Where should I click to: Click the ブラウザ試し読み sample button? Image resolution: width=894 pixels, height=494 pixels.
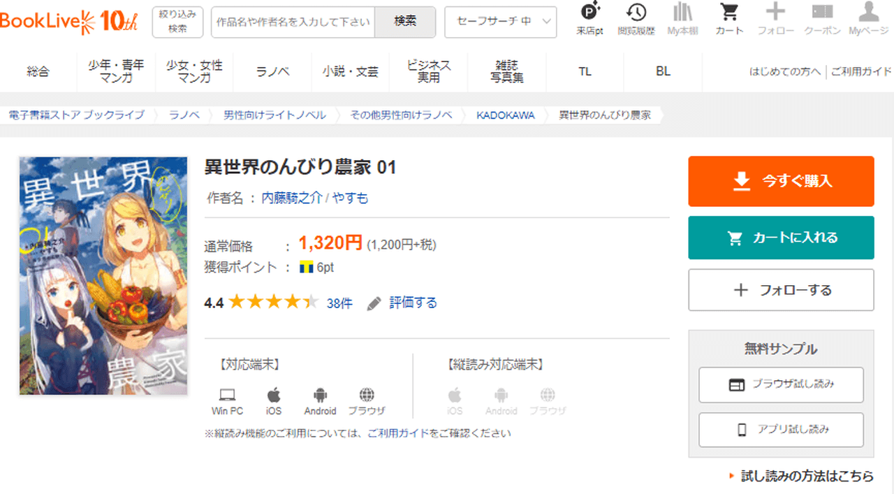click(x=781, y=384)
